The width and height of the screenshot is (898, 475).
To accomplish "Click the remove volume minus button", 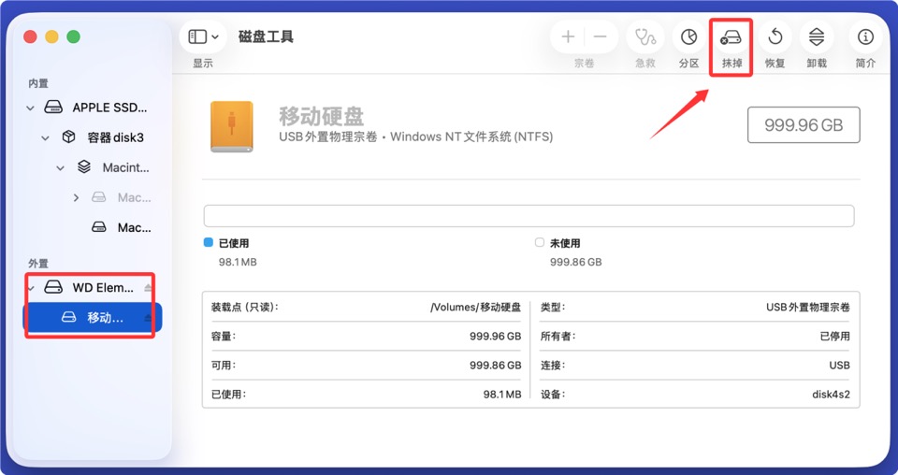I will coord(601,37).
